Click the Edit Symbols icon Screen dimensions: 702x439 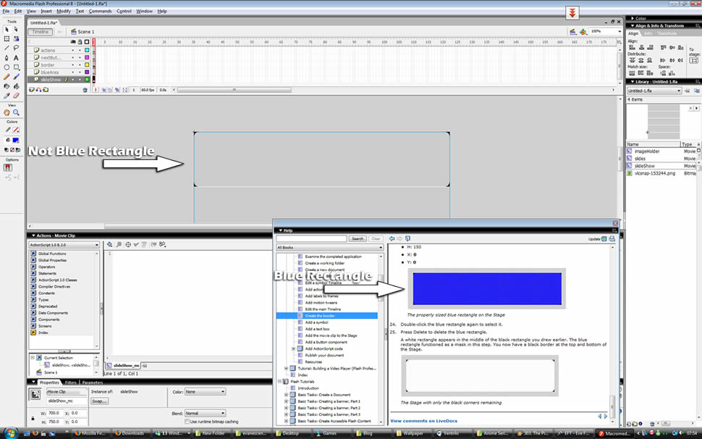pyautogui.click(x=583, y=32)
